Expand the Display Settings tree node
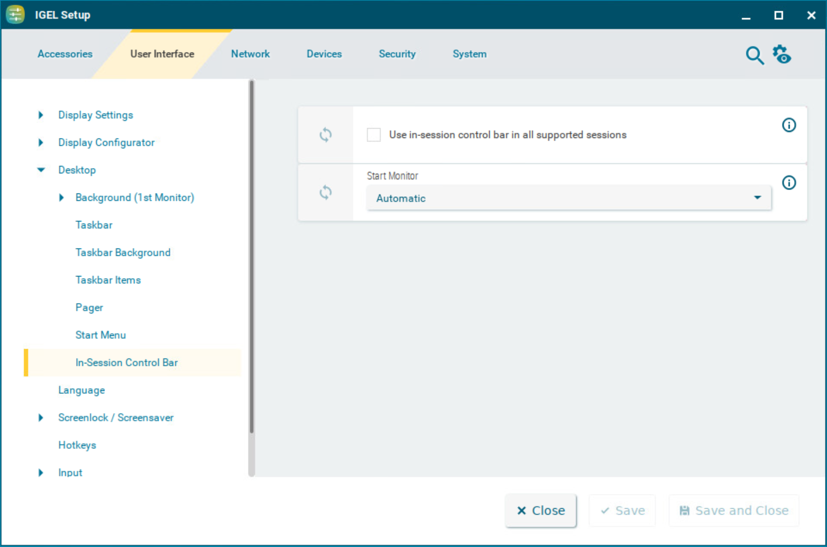 point(41,115)
